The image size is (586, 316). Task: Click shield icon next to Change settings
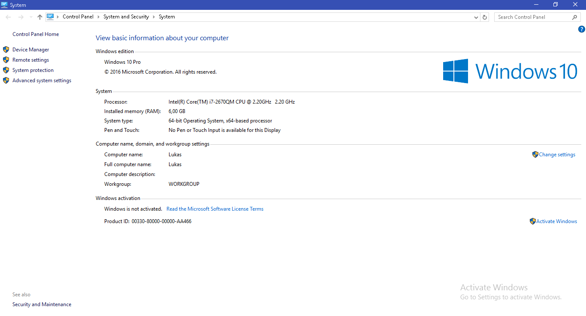pos(535,155)
